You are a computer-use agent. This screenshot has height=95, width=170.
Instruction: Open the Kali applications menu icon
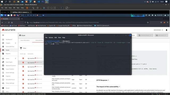pyautogui.click(x=2, y=15)
